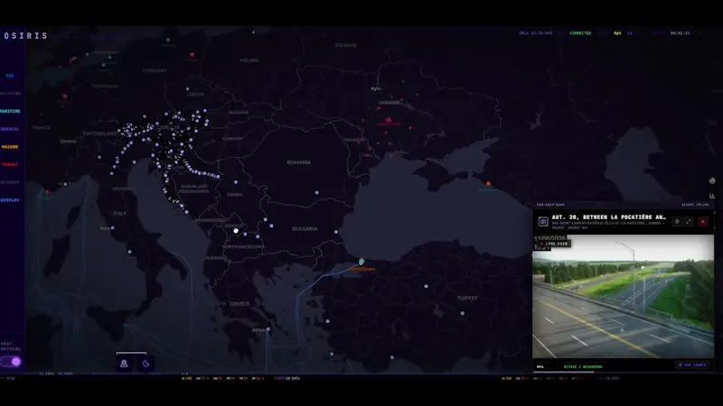The height and width of the screenshot is (406, 723).
Task: Toggle the Ghost Protocol switch
Action: 11,362
